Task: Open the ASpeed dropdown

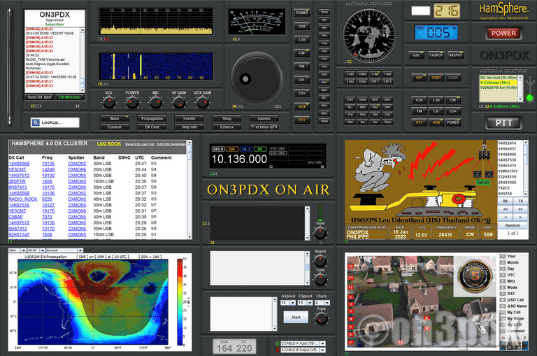Action: [x=287, y=302]
